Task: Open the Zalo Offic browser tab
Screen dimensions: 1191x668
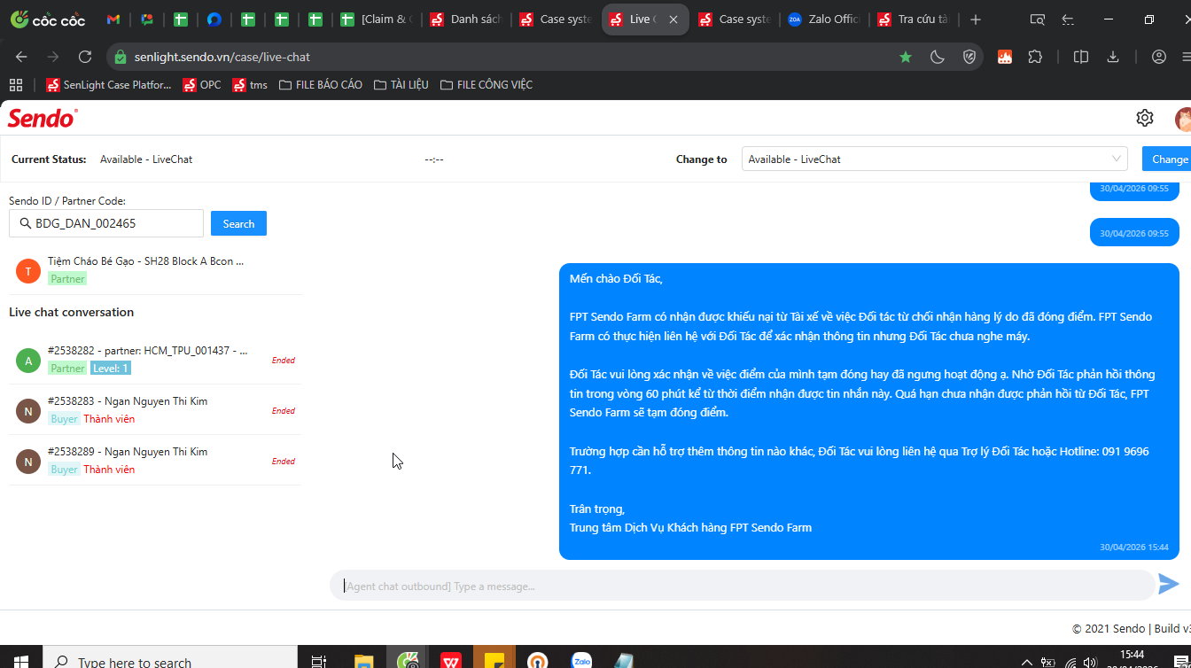Action: click(x=823, y=19)
